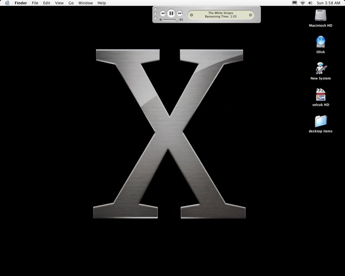Screen dimensions: 345x276
Task: Close the iTunes mini player window
Action: click(x=155, y=9)
